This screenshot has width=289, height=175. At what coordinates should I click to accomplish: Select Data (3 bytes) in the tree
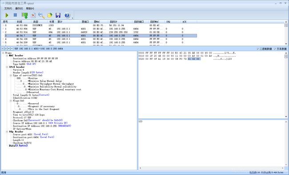tap(18, 146)
